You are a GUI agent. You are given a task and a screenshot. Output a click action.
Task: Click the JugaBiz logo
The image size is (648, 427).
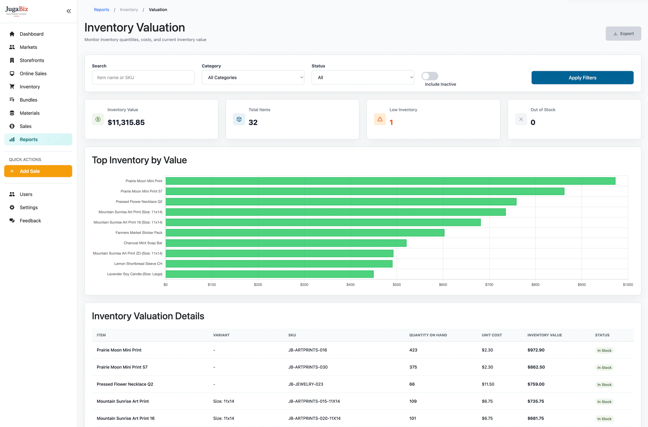17,11
